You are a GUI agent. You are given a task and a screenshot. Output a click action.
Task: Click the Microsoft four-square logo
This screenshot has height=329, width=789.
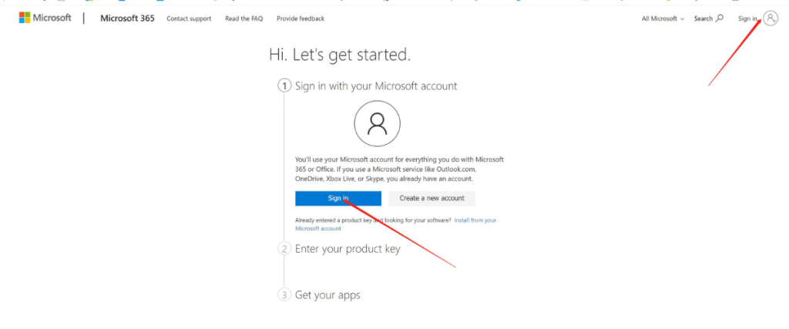coord(25,18)
